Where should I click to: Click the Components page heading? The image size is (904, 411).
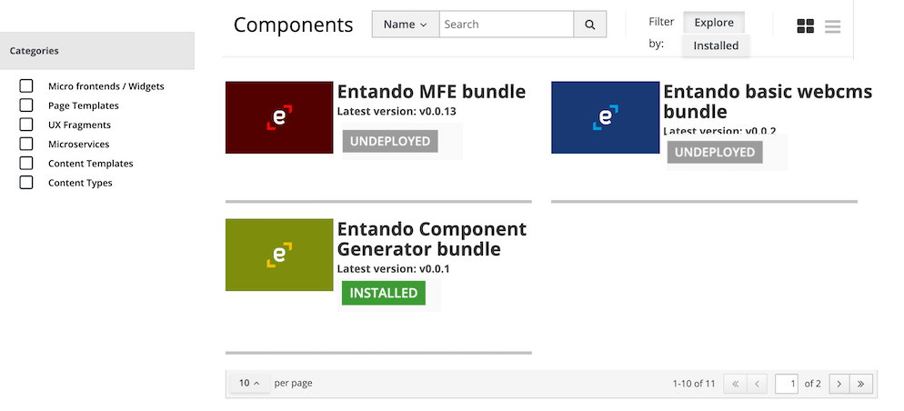[x=293, y=25]
